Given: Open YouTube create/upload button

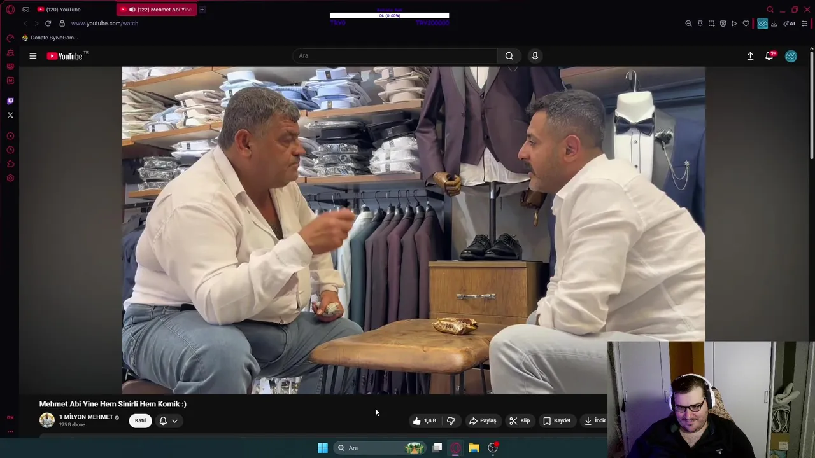Looking at the screenshot, I should [x=750, y=56].
